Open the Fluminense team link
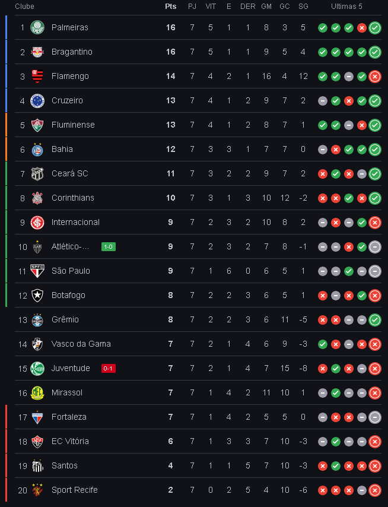Screen dimensions: 388x507 [x=73, y=125]
